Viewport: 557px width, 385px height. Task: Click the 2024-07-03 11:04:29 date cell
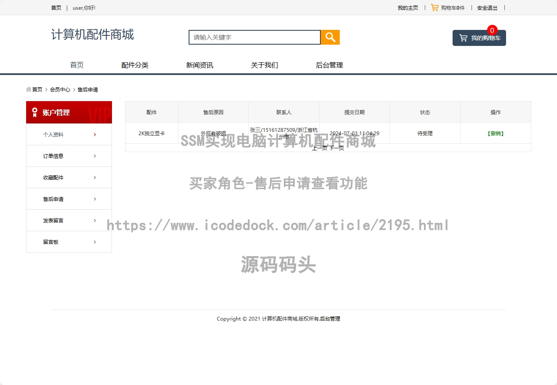[354, 133]
